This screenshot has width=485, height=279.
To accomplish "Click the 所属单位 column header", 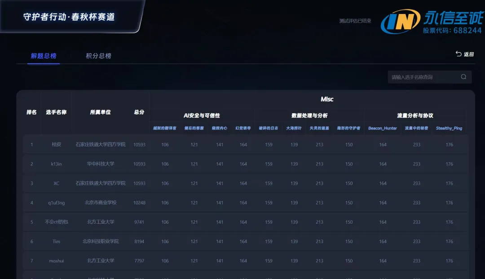I will (100, 112).
